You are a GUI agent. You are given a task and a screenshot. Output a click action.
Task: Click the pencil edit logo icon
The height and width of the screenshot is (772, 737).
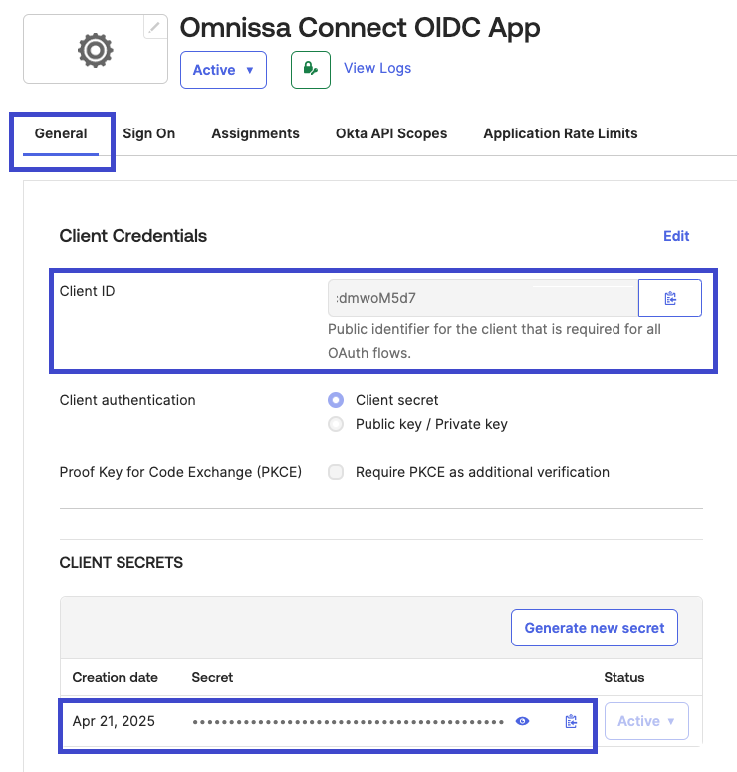[155, 27]
